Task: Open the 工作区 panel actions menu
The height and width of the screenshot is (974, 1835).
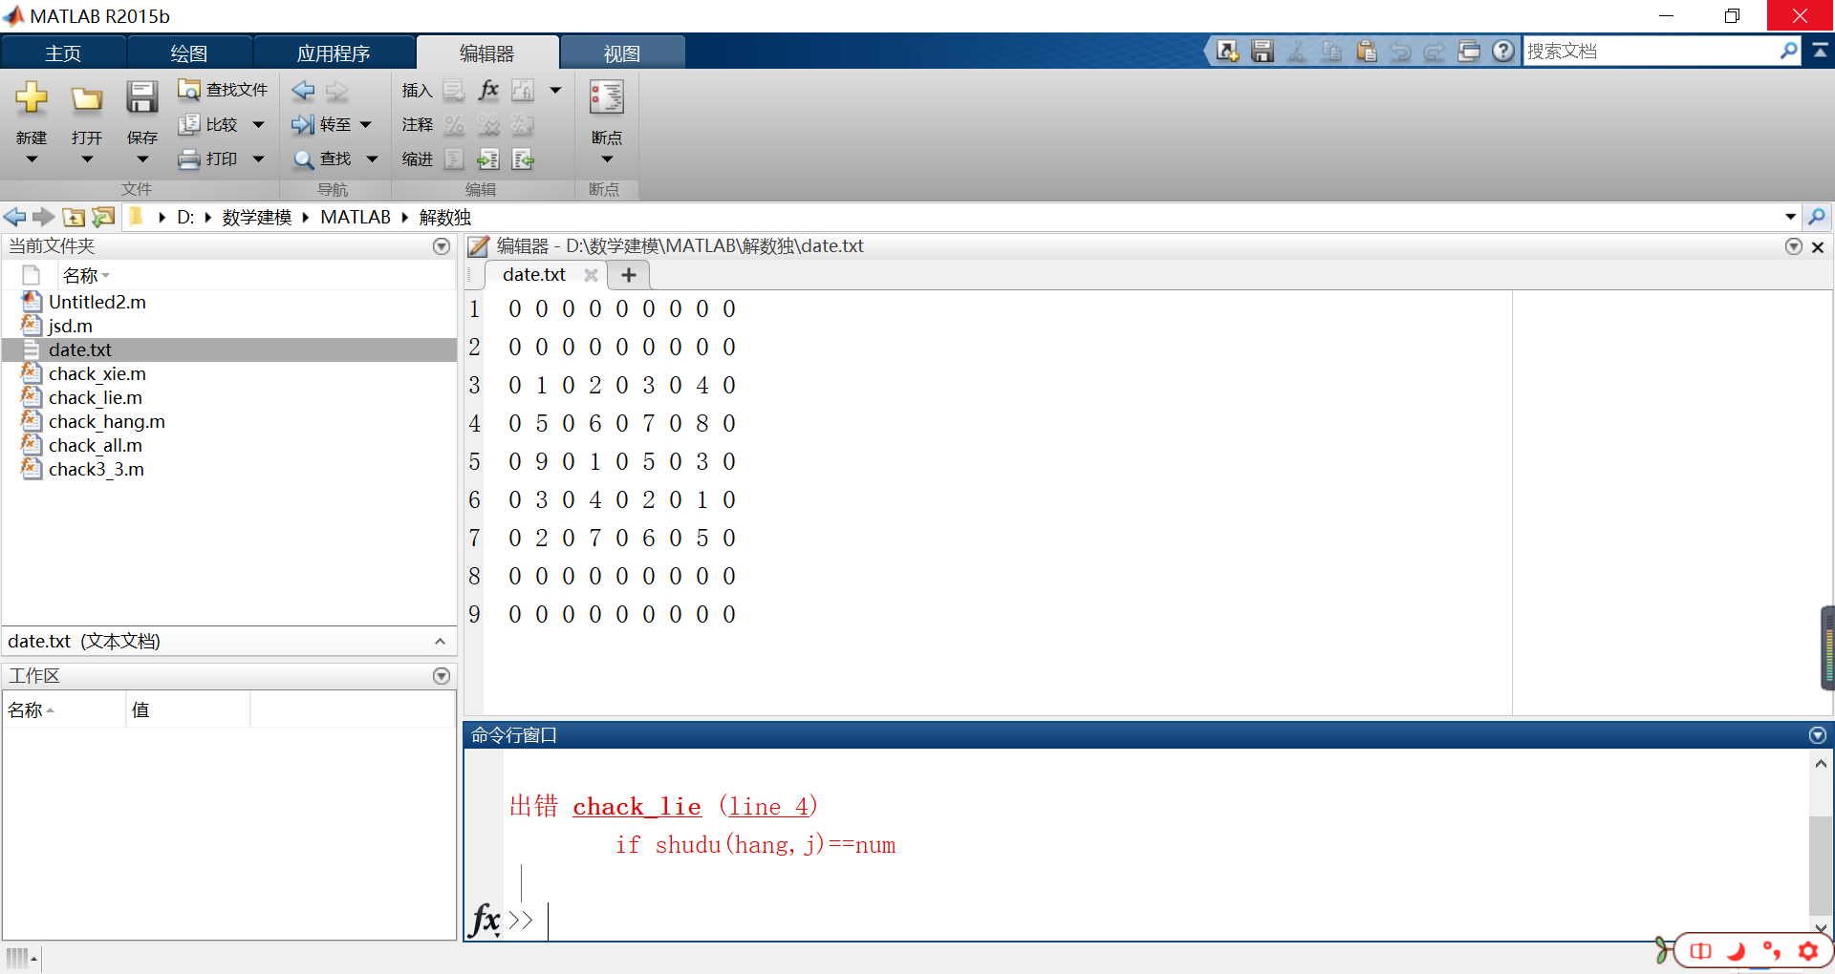Action: coord(442,676)
